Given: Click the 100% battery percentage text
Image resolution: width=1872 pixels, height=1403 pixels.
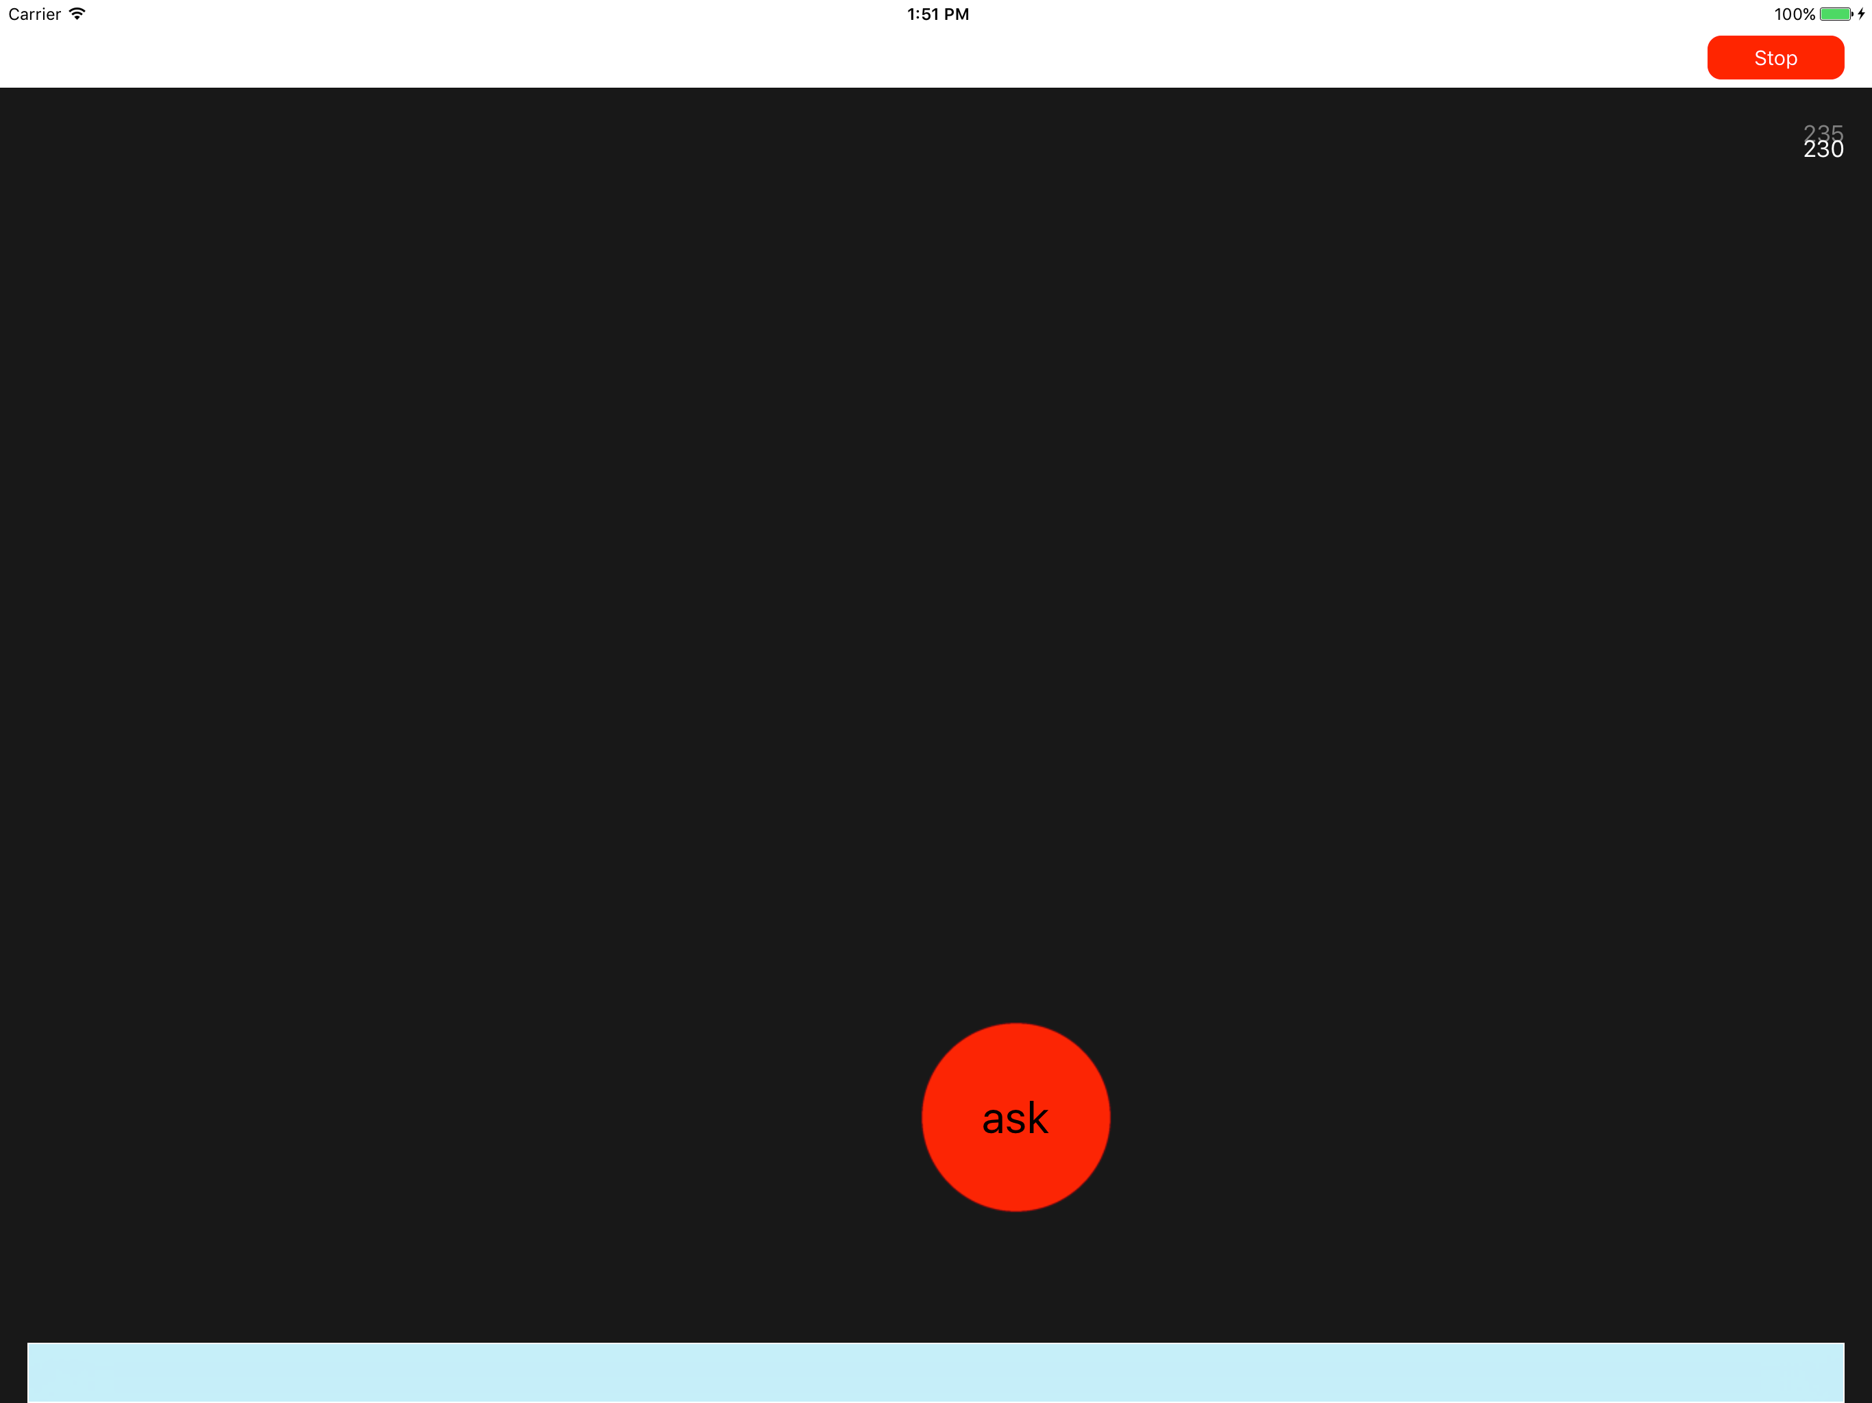Looking at the screenshot, I should click(1794, 14).
